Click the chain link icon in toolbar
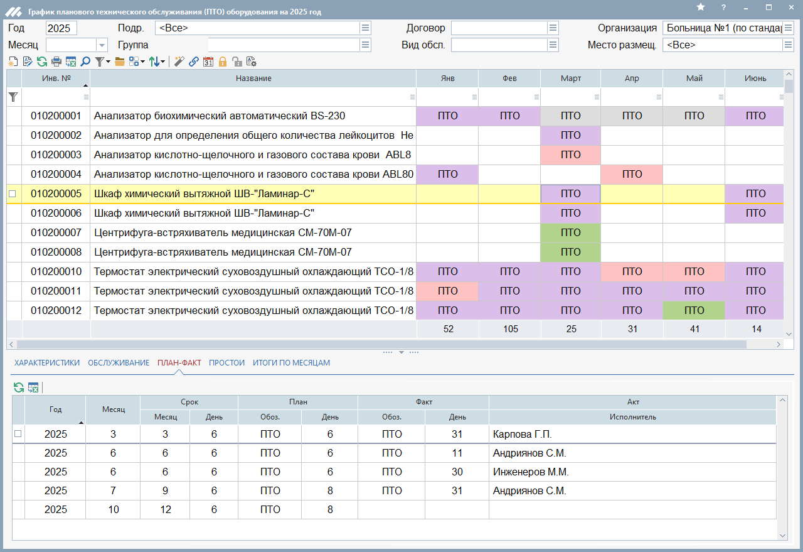The height and width of the screenshot is (552, 803). coord(194,62)
